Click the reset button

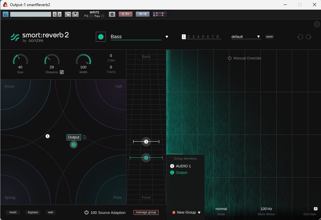[x=13, y=212]
